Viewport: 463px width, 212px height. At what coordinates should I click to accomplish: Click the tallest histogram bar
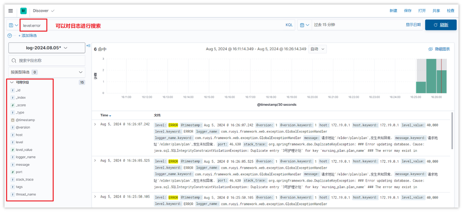click(431, 76)
